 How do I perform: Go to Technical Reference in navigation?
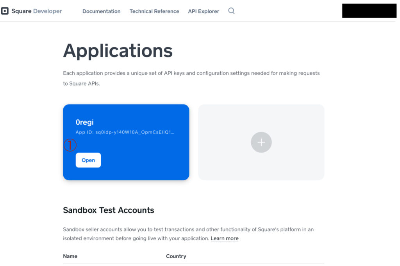(x=154, y=11)
